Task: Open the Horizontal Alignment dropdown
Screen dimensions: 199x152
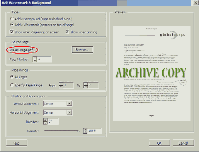Action: point(69,112)
